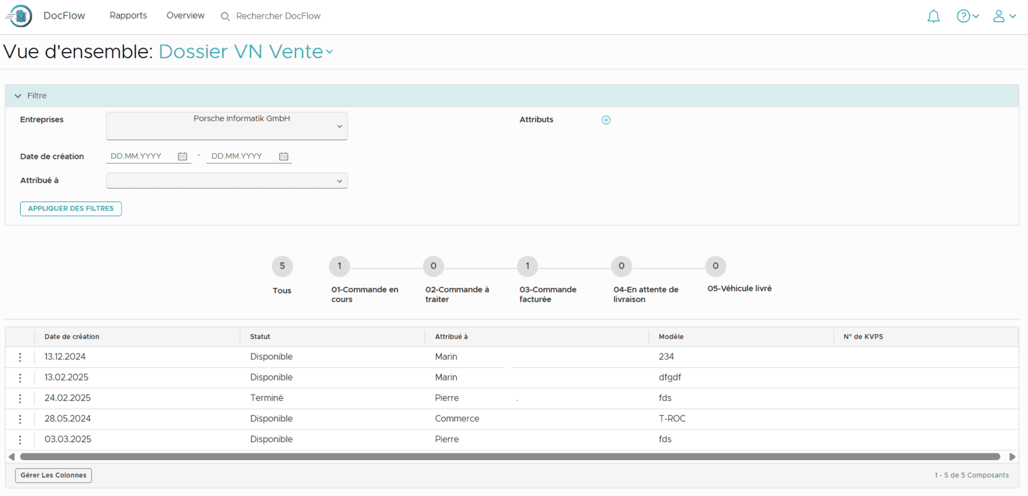The height and width of the screenshot is (496, 1028).
Task: Go to the Rapports menu
Action: click(x=128, y=15)
